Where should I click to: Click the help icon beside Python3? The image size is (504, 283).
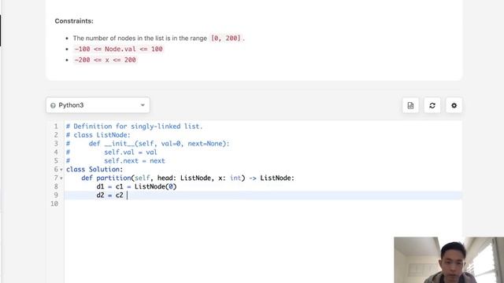(53, 105)
